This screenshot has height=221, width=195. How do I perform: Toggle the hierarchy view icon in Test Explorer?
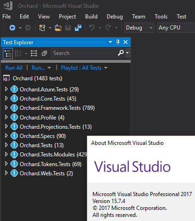click(8, 54)
